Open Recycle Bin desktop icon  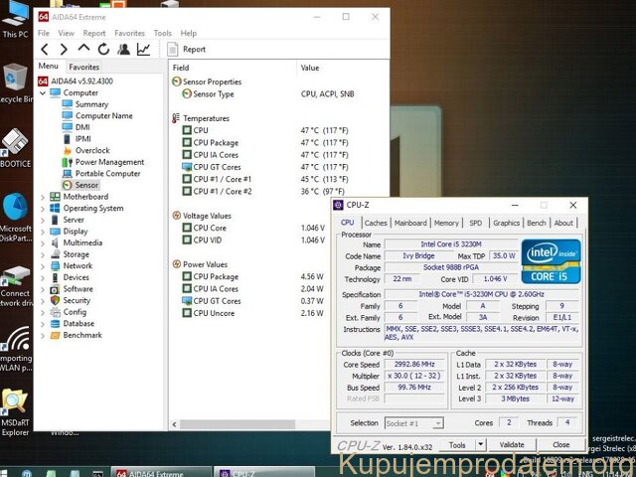[x=15, y=83]
